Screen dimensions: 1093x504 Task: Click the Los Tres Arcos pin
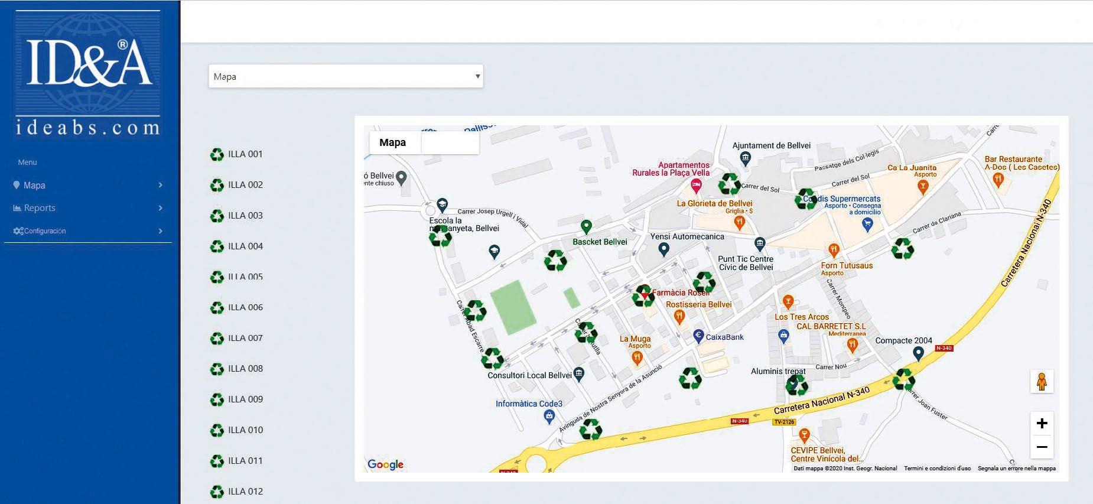(x=788, y=303)
